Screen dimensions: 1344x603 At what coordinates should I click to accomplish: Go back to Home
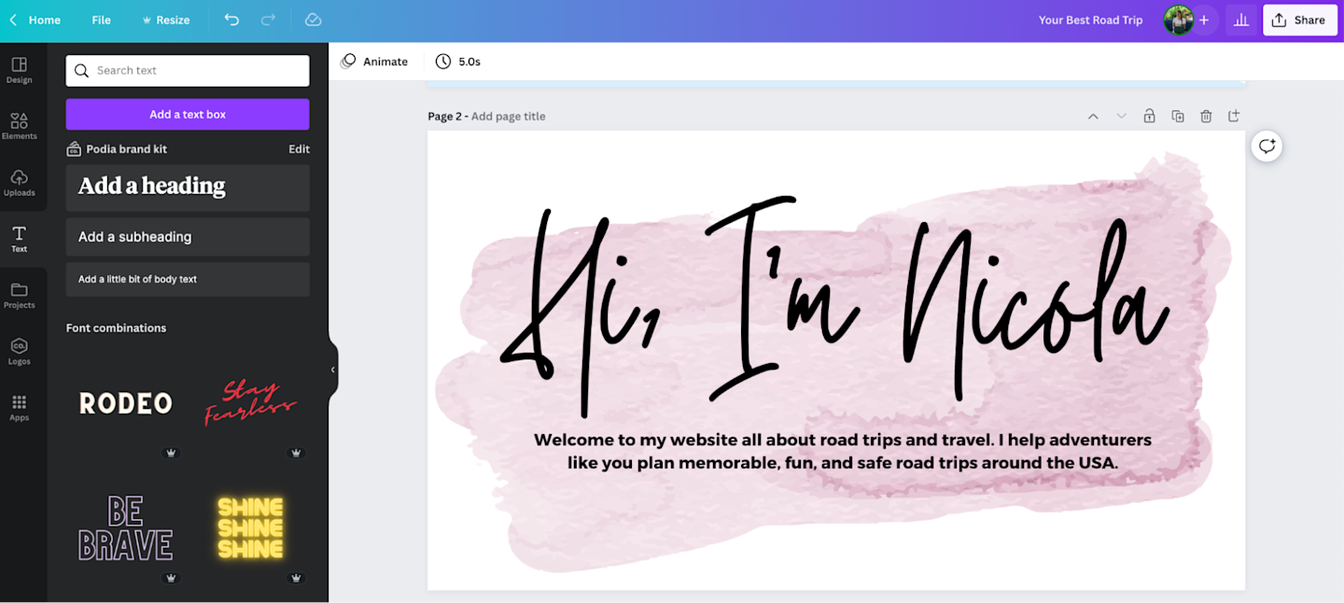pos(35,20)
